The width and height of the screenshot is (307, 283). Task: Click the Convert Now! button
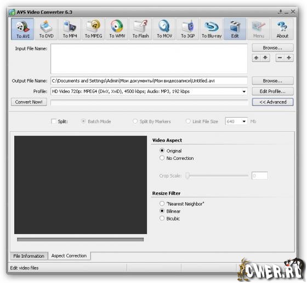pos(29,102)
